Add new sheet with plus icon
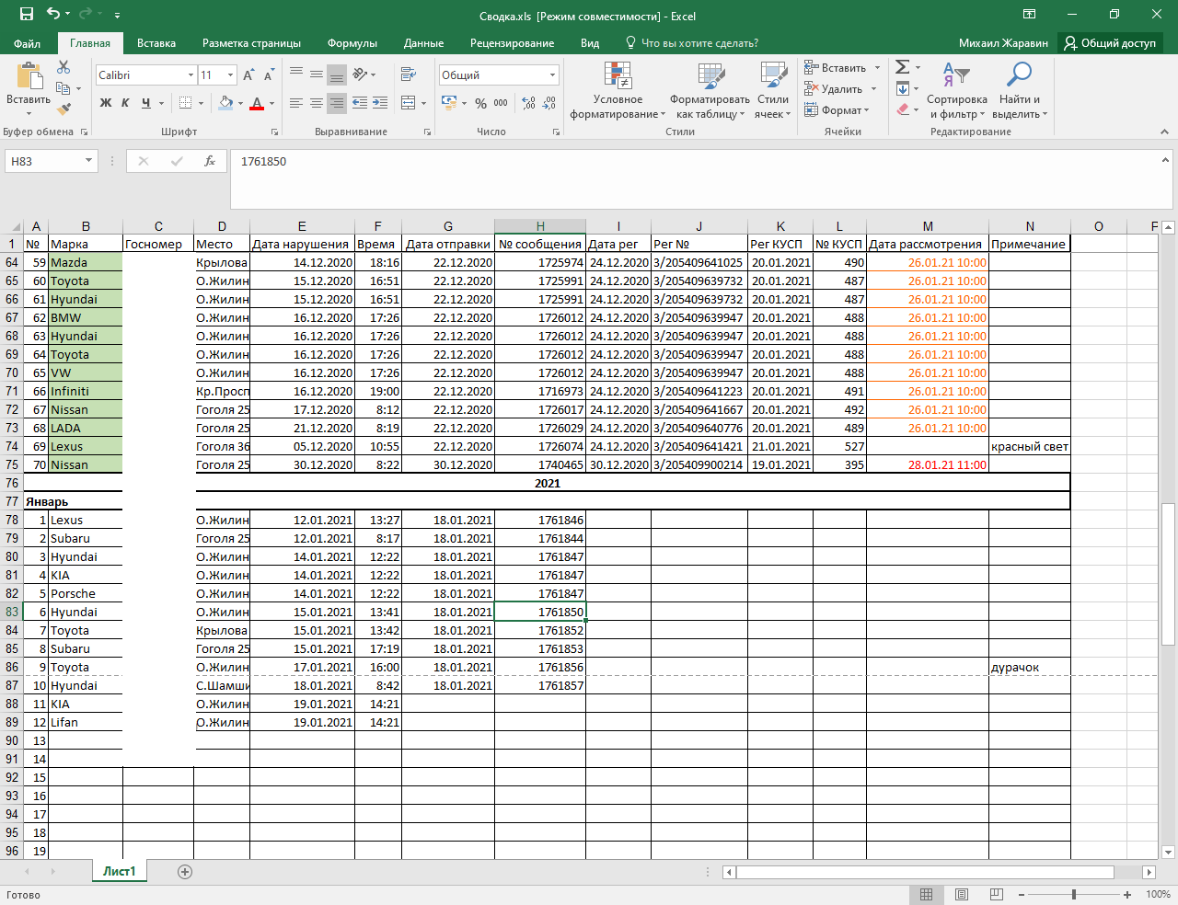 click(185, 871)
